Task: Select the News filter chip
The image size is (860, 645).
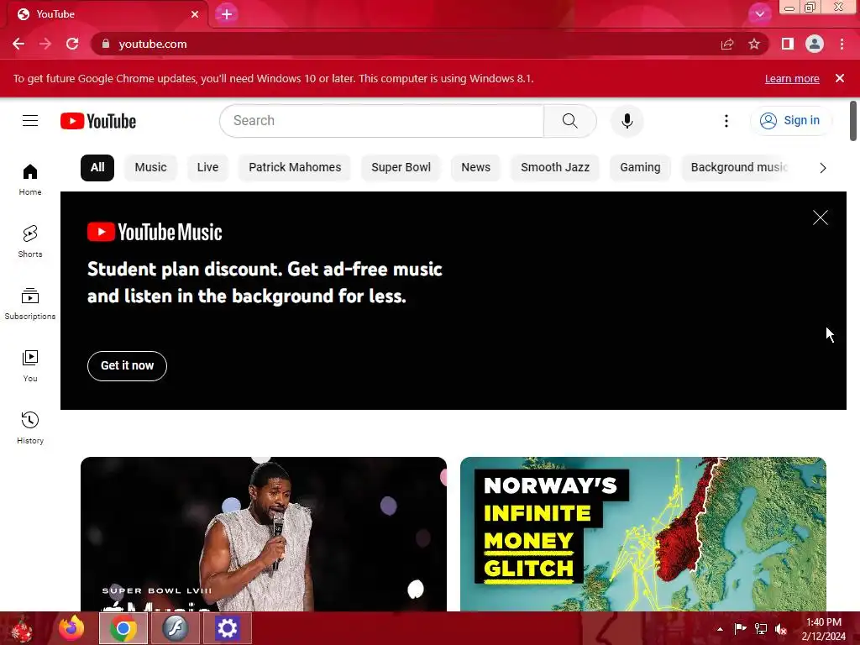Action: coord(475,167)
